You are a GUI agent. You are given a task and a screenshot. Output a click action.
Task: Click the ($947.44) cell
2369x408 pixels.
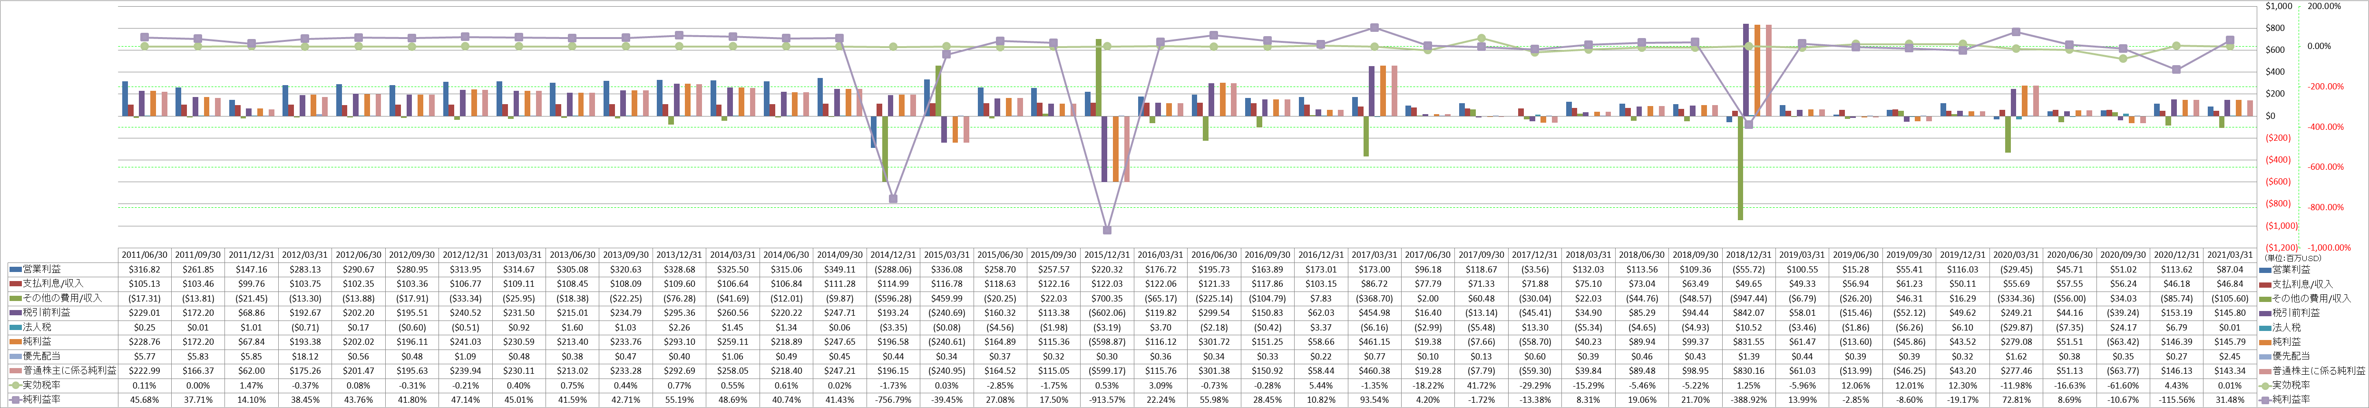(x=1748, y=299)
